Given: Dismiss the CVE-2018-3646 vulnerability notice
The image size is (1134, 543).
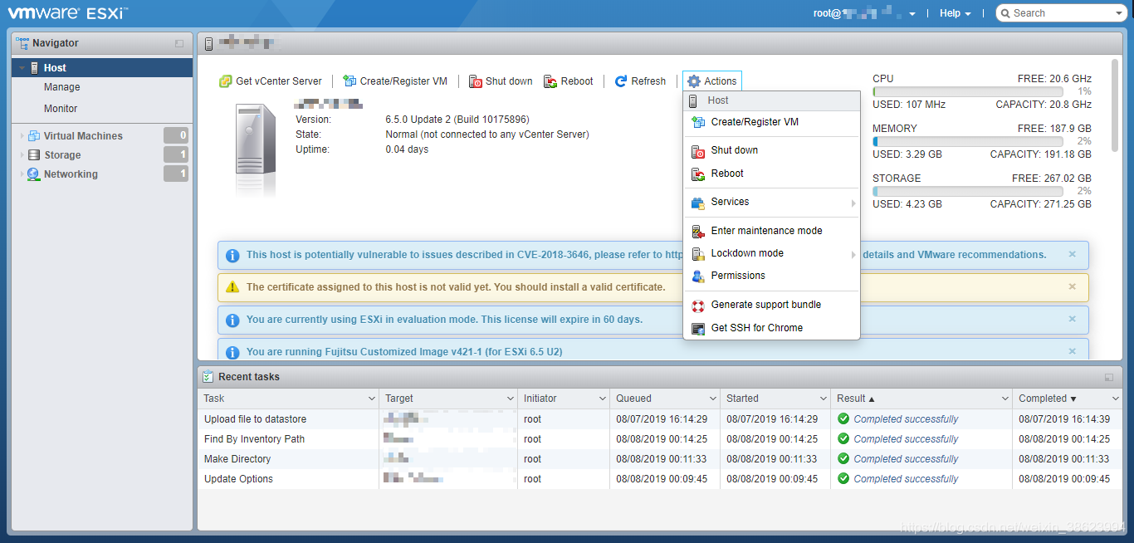Looking at the screenshot, I should pos(1072,254).
